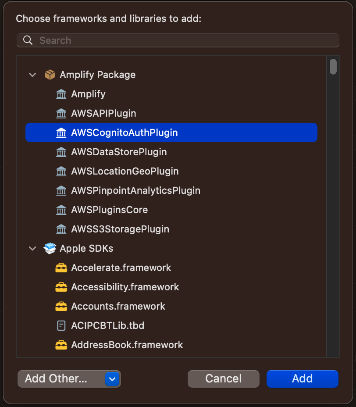The width and height of the screenshot is (356, 407).
Task: Choose AWSPinpointAnalyticsPlugin from the list
Action: 171,190
